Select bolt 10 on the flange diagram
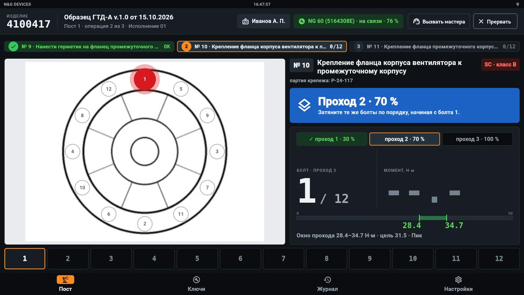Image resolution: width=524 pixels, height=295 pixels. [82, 187]
